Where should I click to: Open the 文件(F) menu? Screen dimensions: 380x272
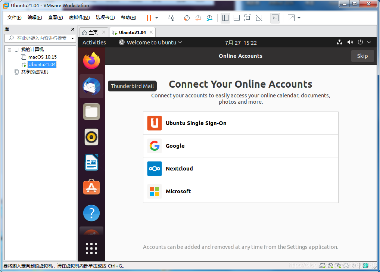tap(14, 18)
